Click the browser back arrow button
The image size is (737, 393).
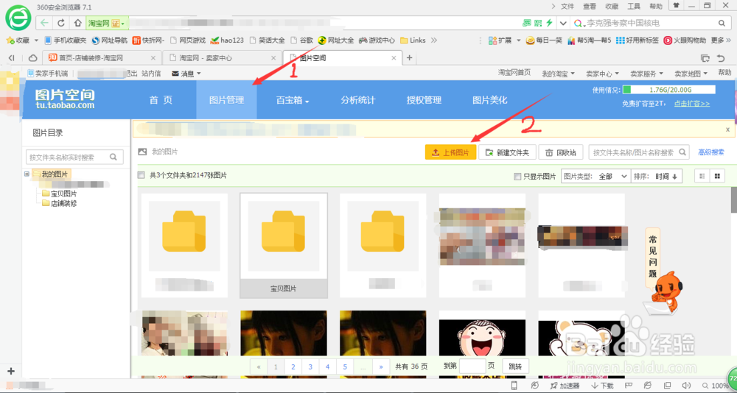tap(45, 23)
